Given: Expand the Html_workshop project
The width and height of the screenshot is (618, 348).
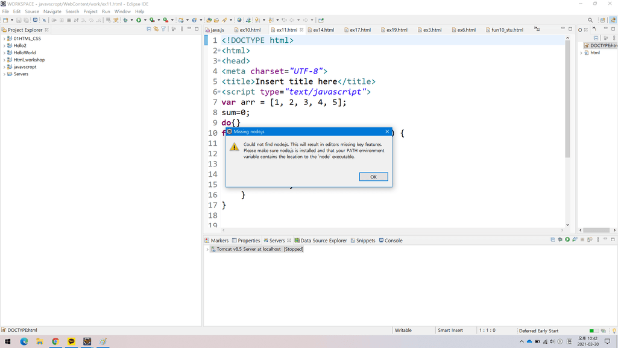Looking at the screenshot, I should 4,60.
